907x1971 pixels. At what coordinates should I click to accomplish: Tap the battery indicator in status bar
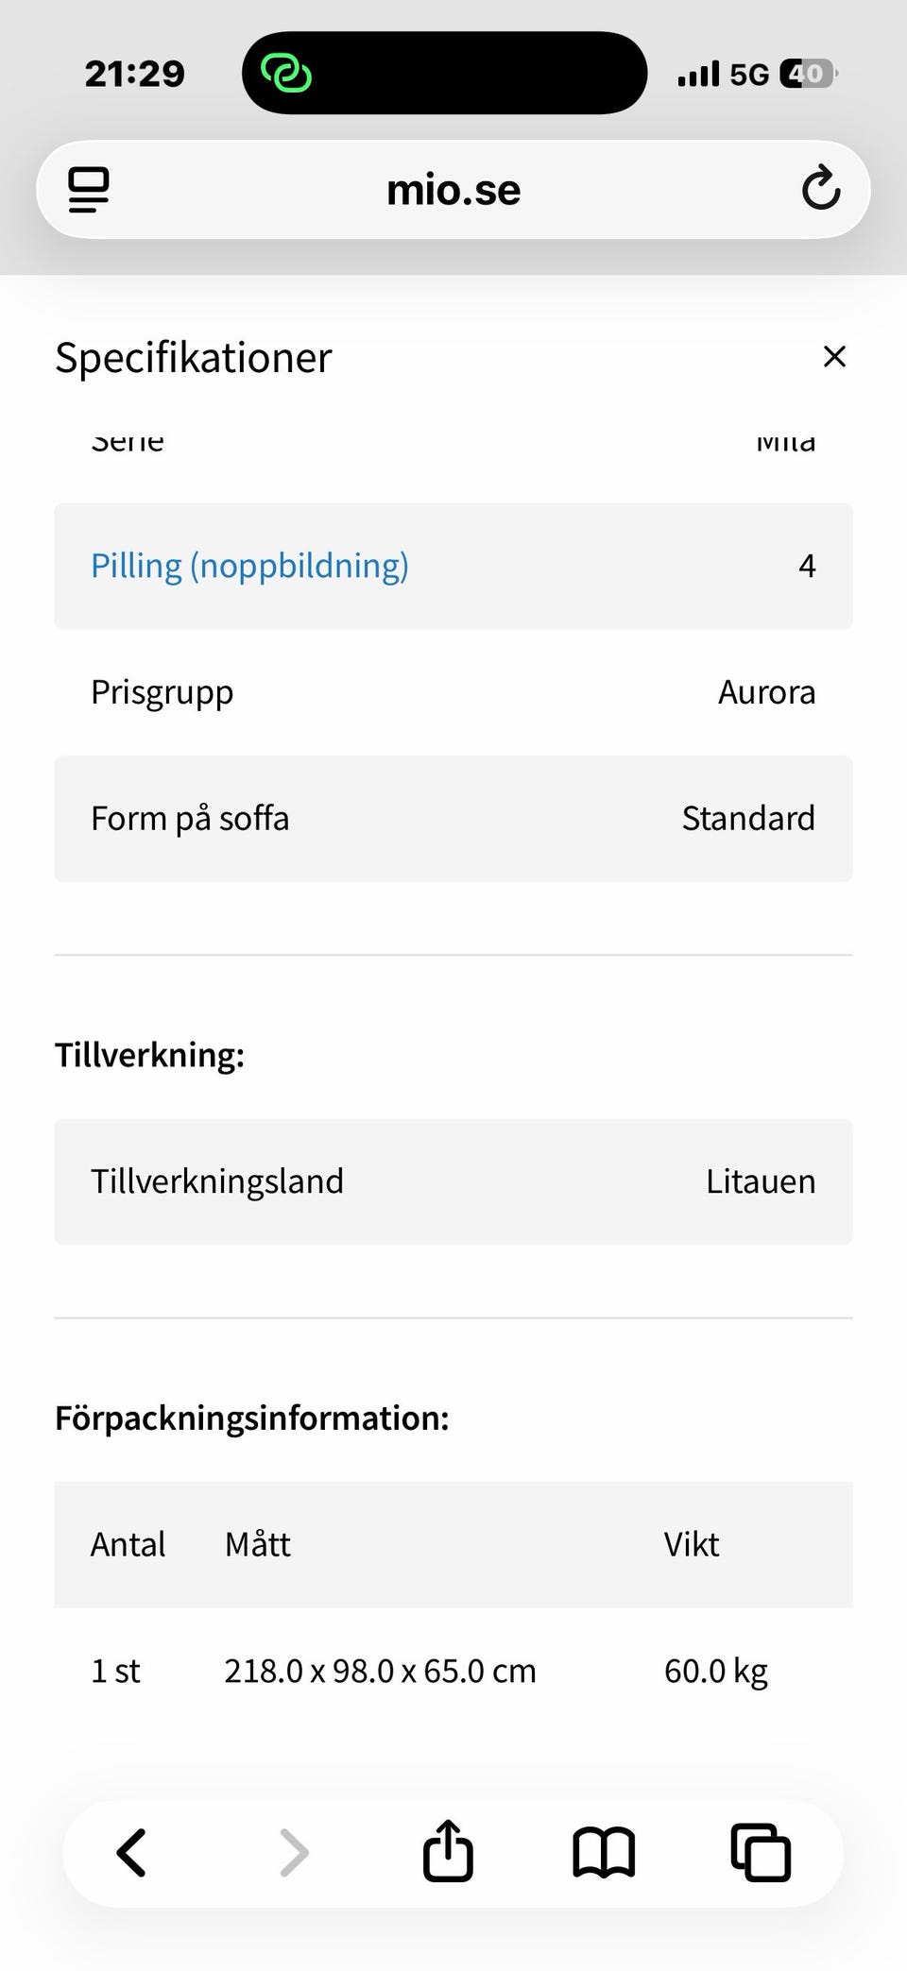(807, 74)
